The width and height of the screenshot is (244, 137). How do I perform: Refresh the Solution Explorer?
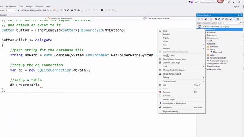[x=220, y=19]
